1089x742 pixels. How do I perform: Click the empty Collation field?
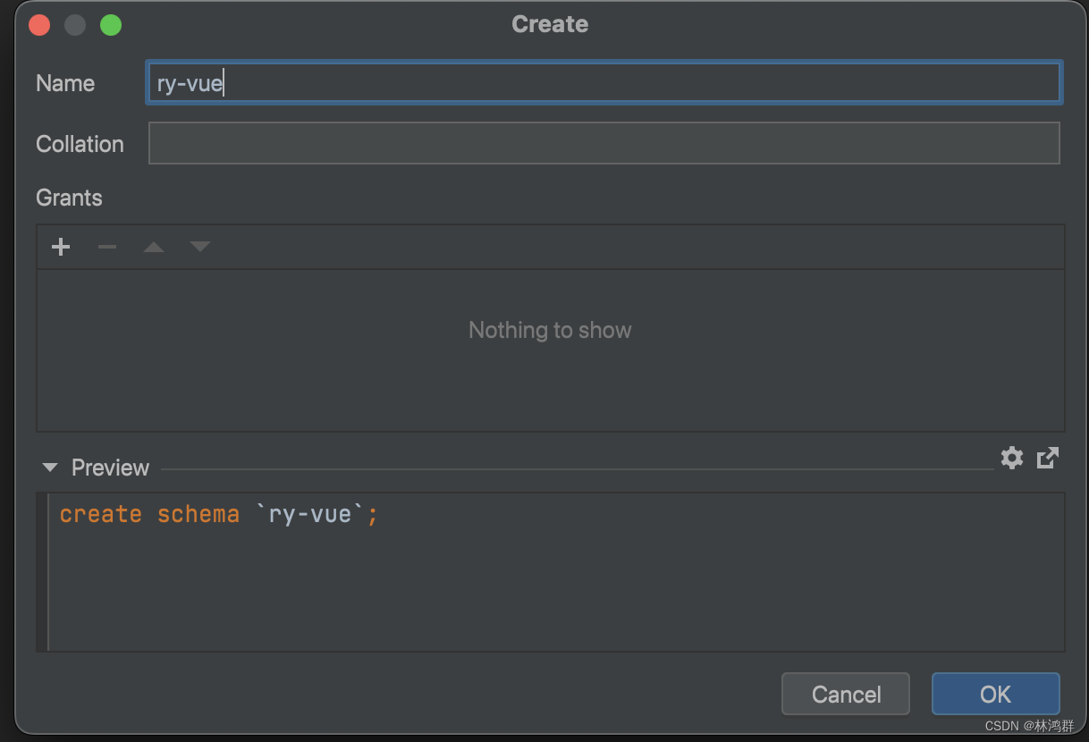(604, 143)
